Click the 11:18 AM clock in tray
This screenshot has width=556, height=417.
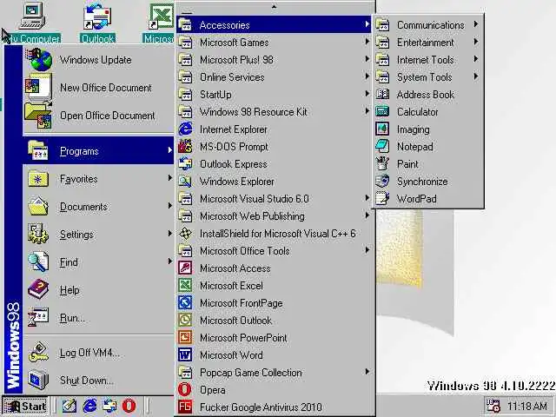pos(527,406)
